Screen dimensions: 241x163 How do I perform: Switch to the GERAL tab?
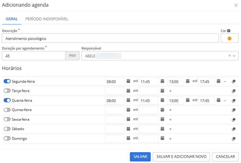pos(12,19)
